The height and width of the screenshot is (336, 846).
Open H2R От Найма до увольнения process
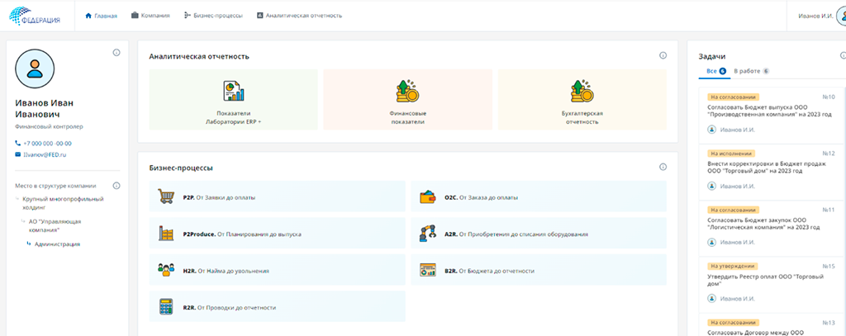[x=278, y=270]
